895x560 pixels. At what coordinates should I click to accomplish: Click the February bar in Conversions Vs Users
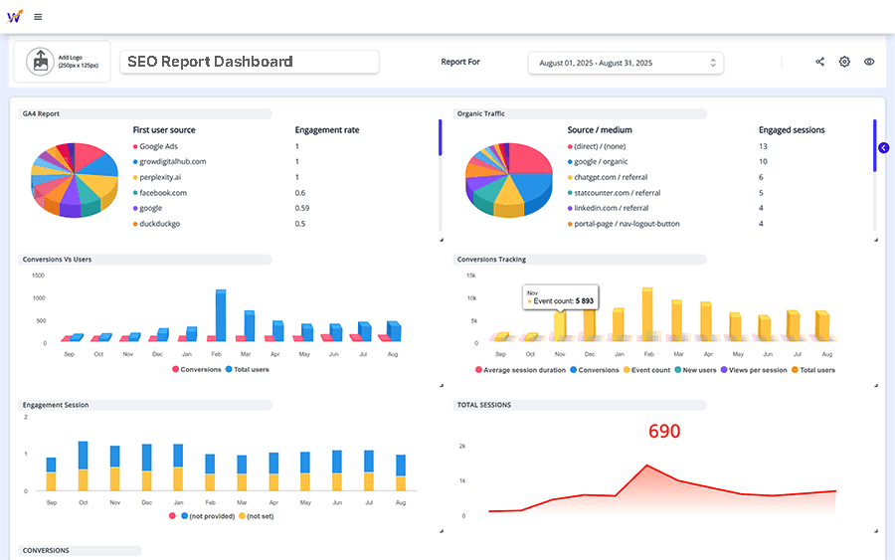(x=220, y=314)
